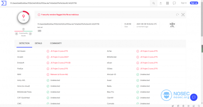Click the Sign up button

194,3
